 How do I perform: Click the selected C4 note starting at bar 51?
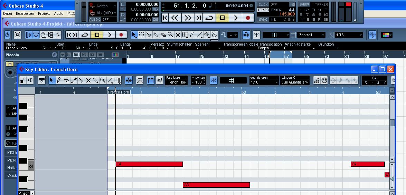click(149, 164)
